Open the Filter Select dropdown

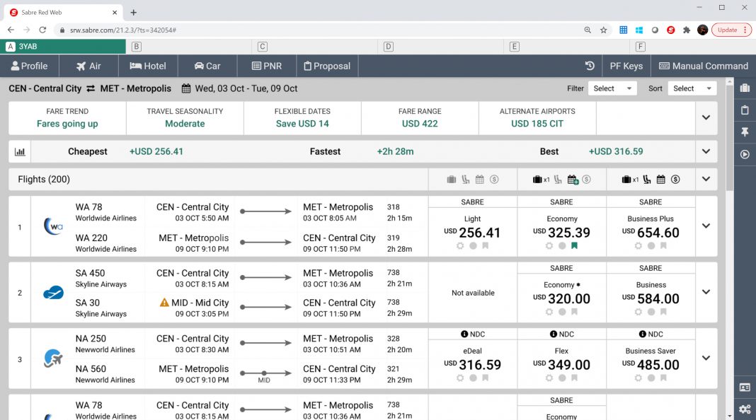(612, 88)
